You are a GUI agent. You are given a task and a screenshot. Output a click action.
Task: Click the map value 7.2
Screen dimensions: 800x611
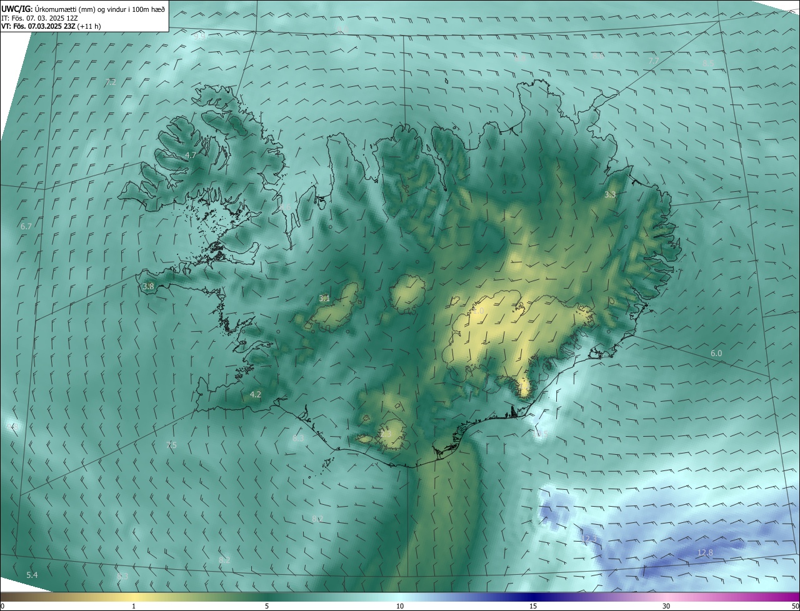click(x=111, y=82)
